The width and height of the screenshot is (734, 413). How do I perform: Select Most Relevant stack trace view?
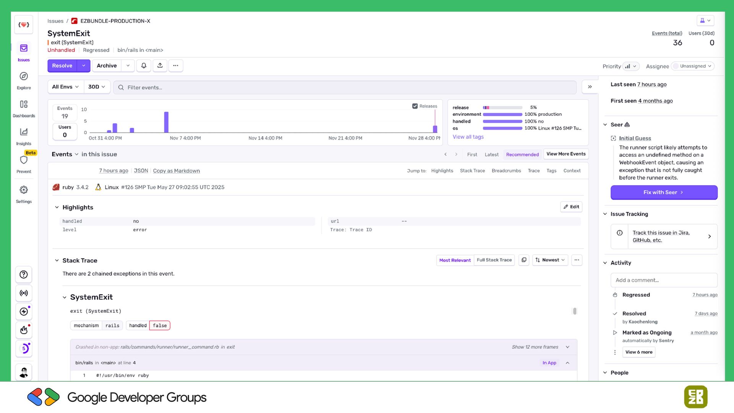[455, 260]
